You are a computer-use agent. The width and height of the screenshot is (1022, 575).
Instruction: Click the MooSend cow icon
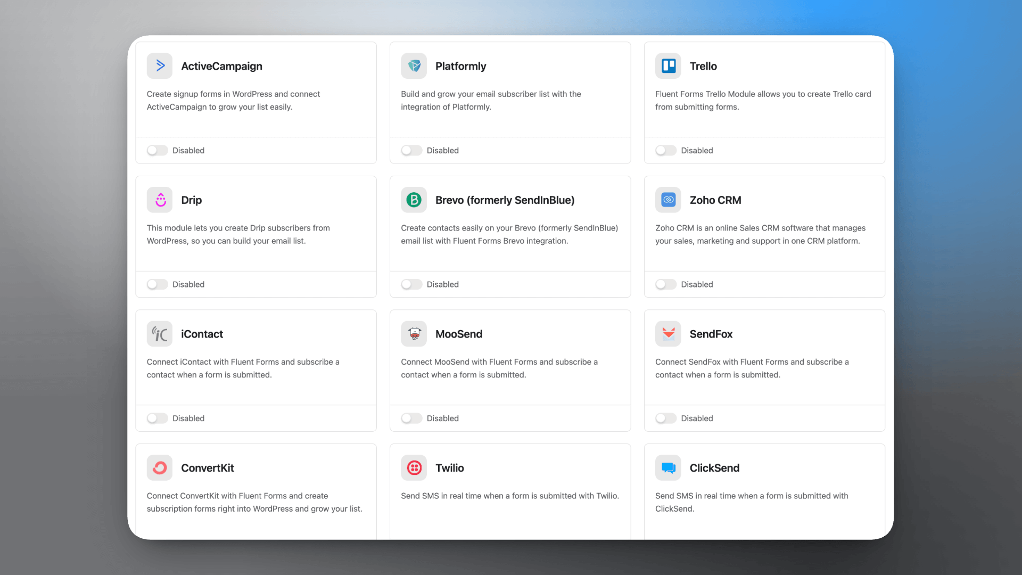click(414, 334)
